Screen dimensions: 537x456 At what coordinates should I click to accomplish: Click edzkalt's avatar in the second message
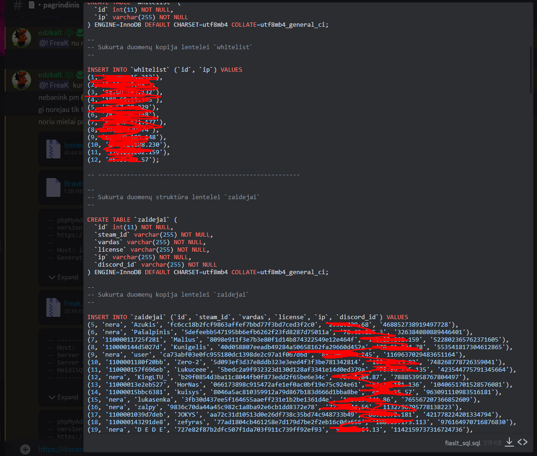click(22, 80)
